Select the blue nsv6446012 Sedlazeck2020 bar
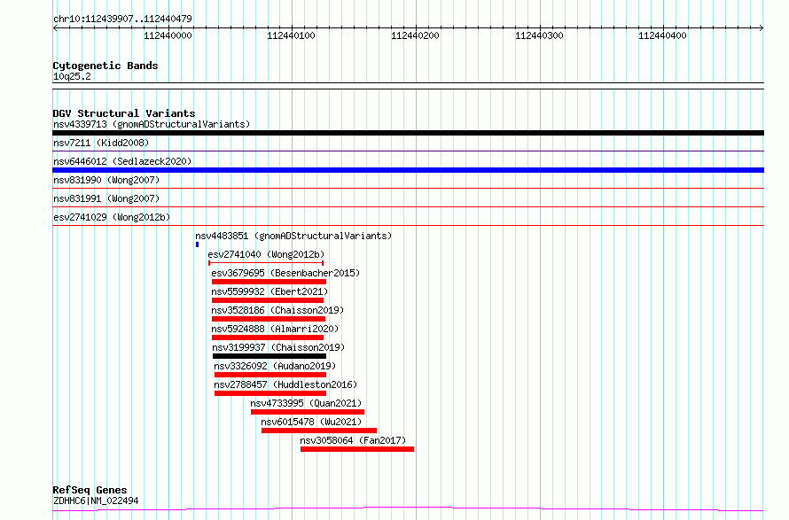This screenshot has width=789, height=520. coord(408,170)
